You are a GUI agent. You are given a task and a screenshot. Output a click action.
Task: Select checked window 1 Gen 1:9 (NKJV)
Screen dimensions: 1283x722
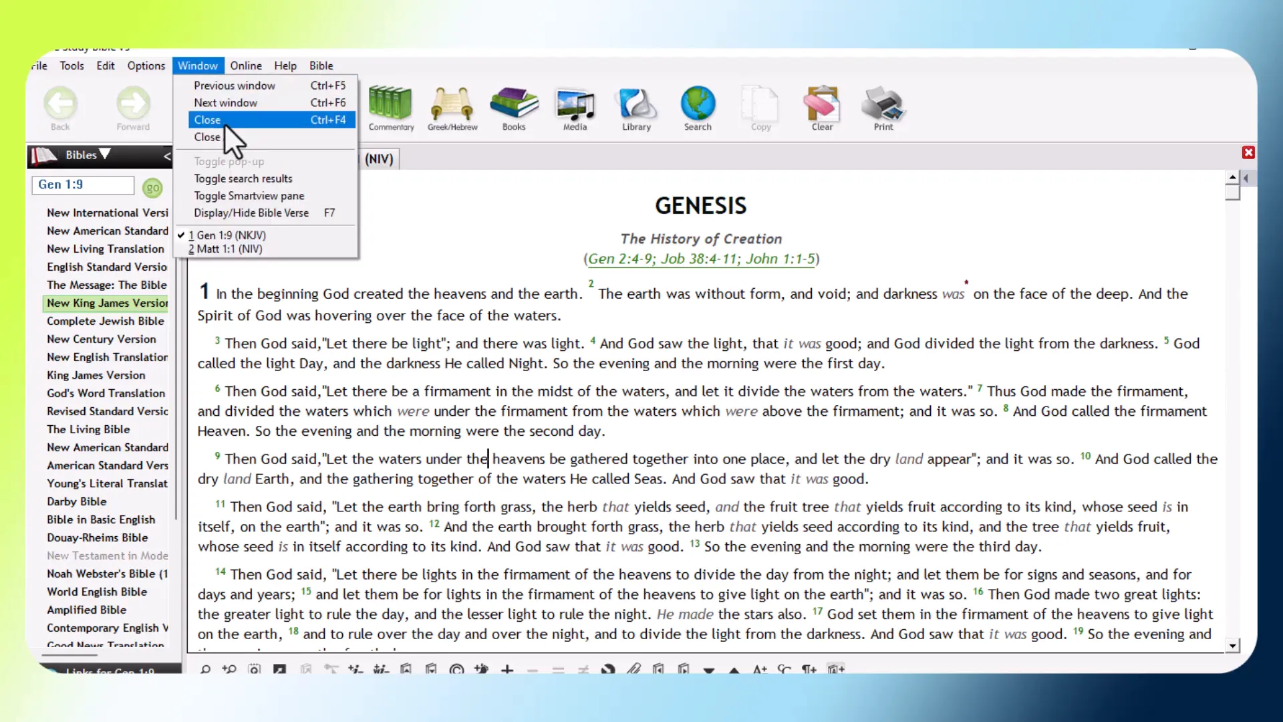[227, 235]
